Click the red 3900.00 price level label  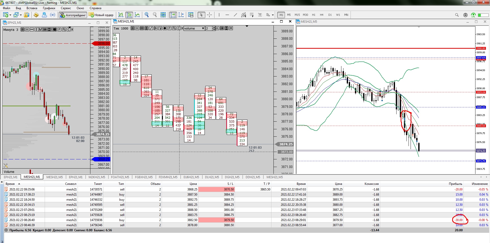tap(481, 48)
